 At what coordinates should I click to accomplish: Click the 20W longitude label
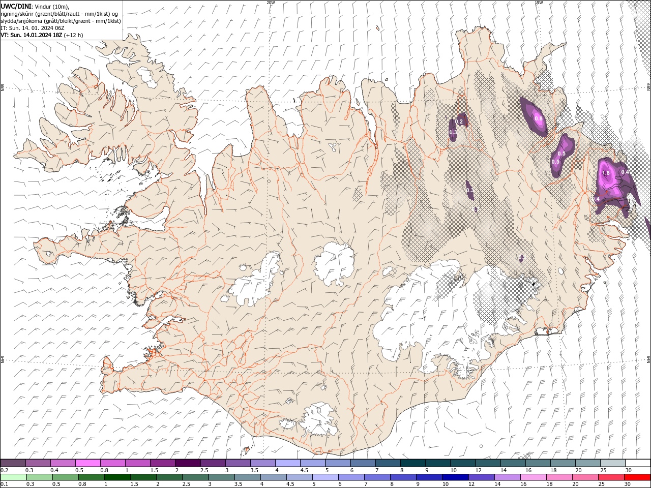271,3
